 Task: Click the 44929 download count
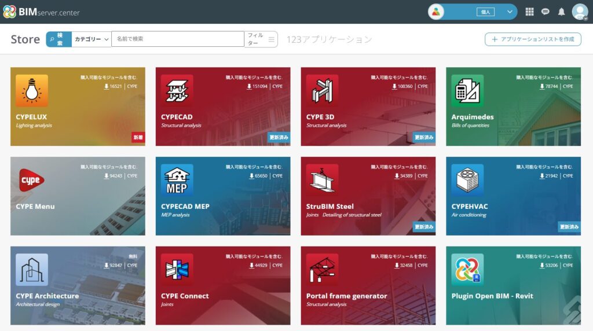pos(261,265)
